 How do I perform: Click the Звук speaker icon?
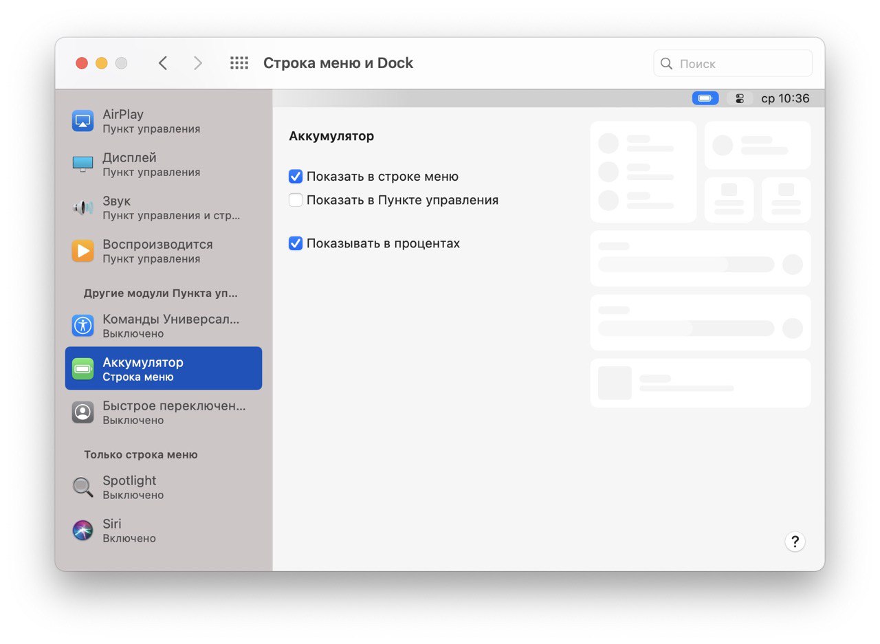(82, 207)
